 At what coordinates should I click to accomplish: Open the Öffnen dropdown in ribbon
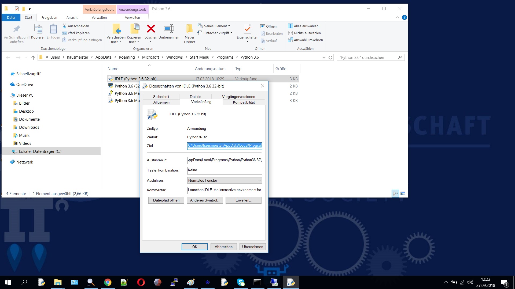pyautogui.click(x=270, y=26)
